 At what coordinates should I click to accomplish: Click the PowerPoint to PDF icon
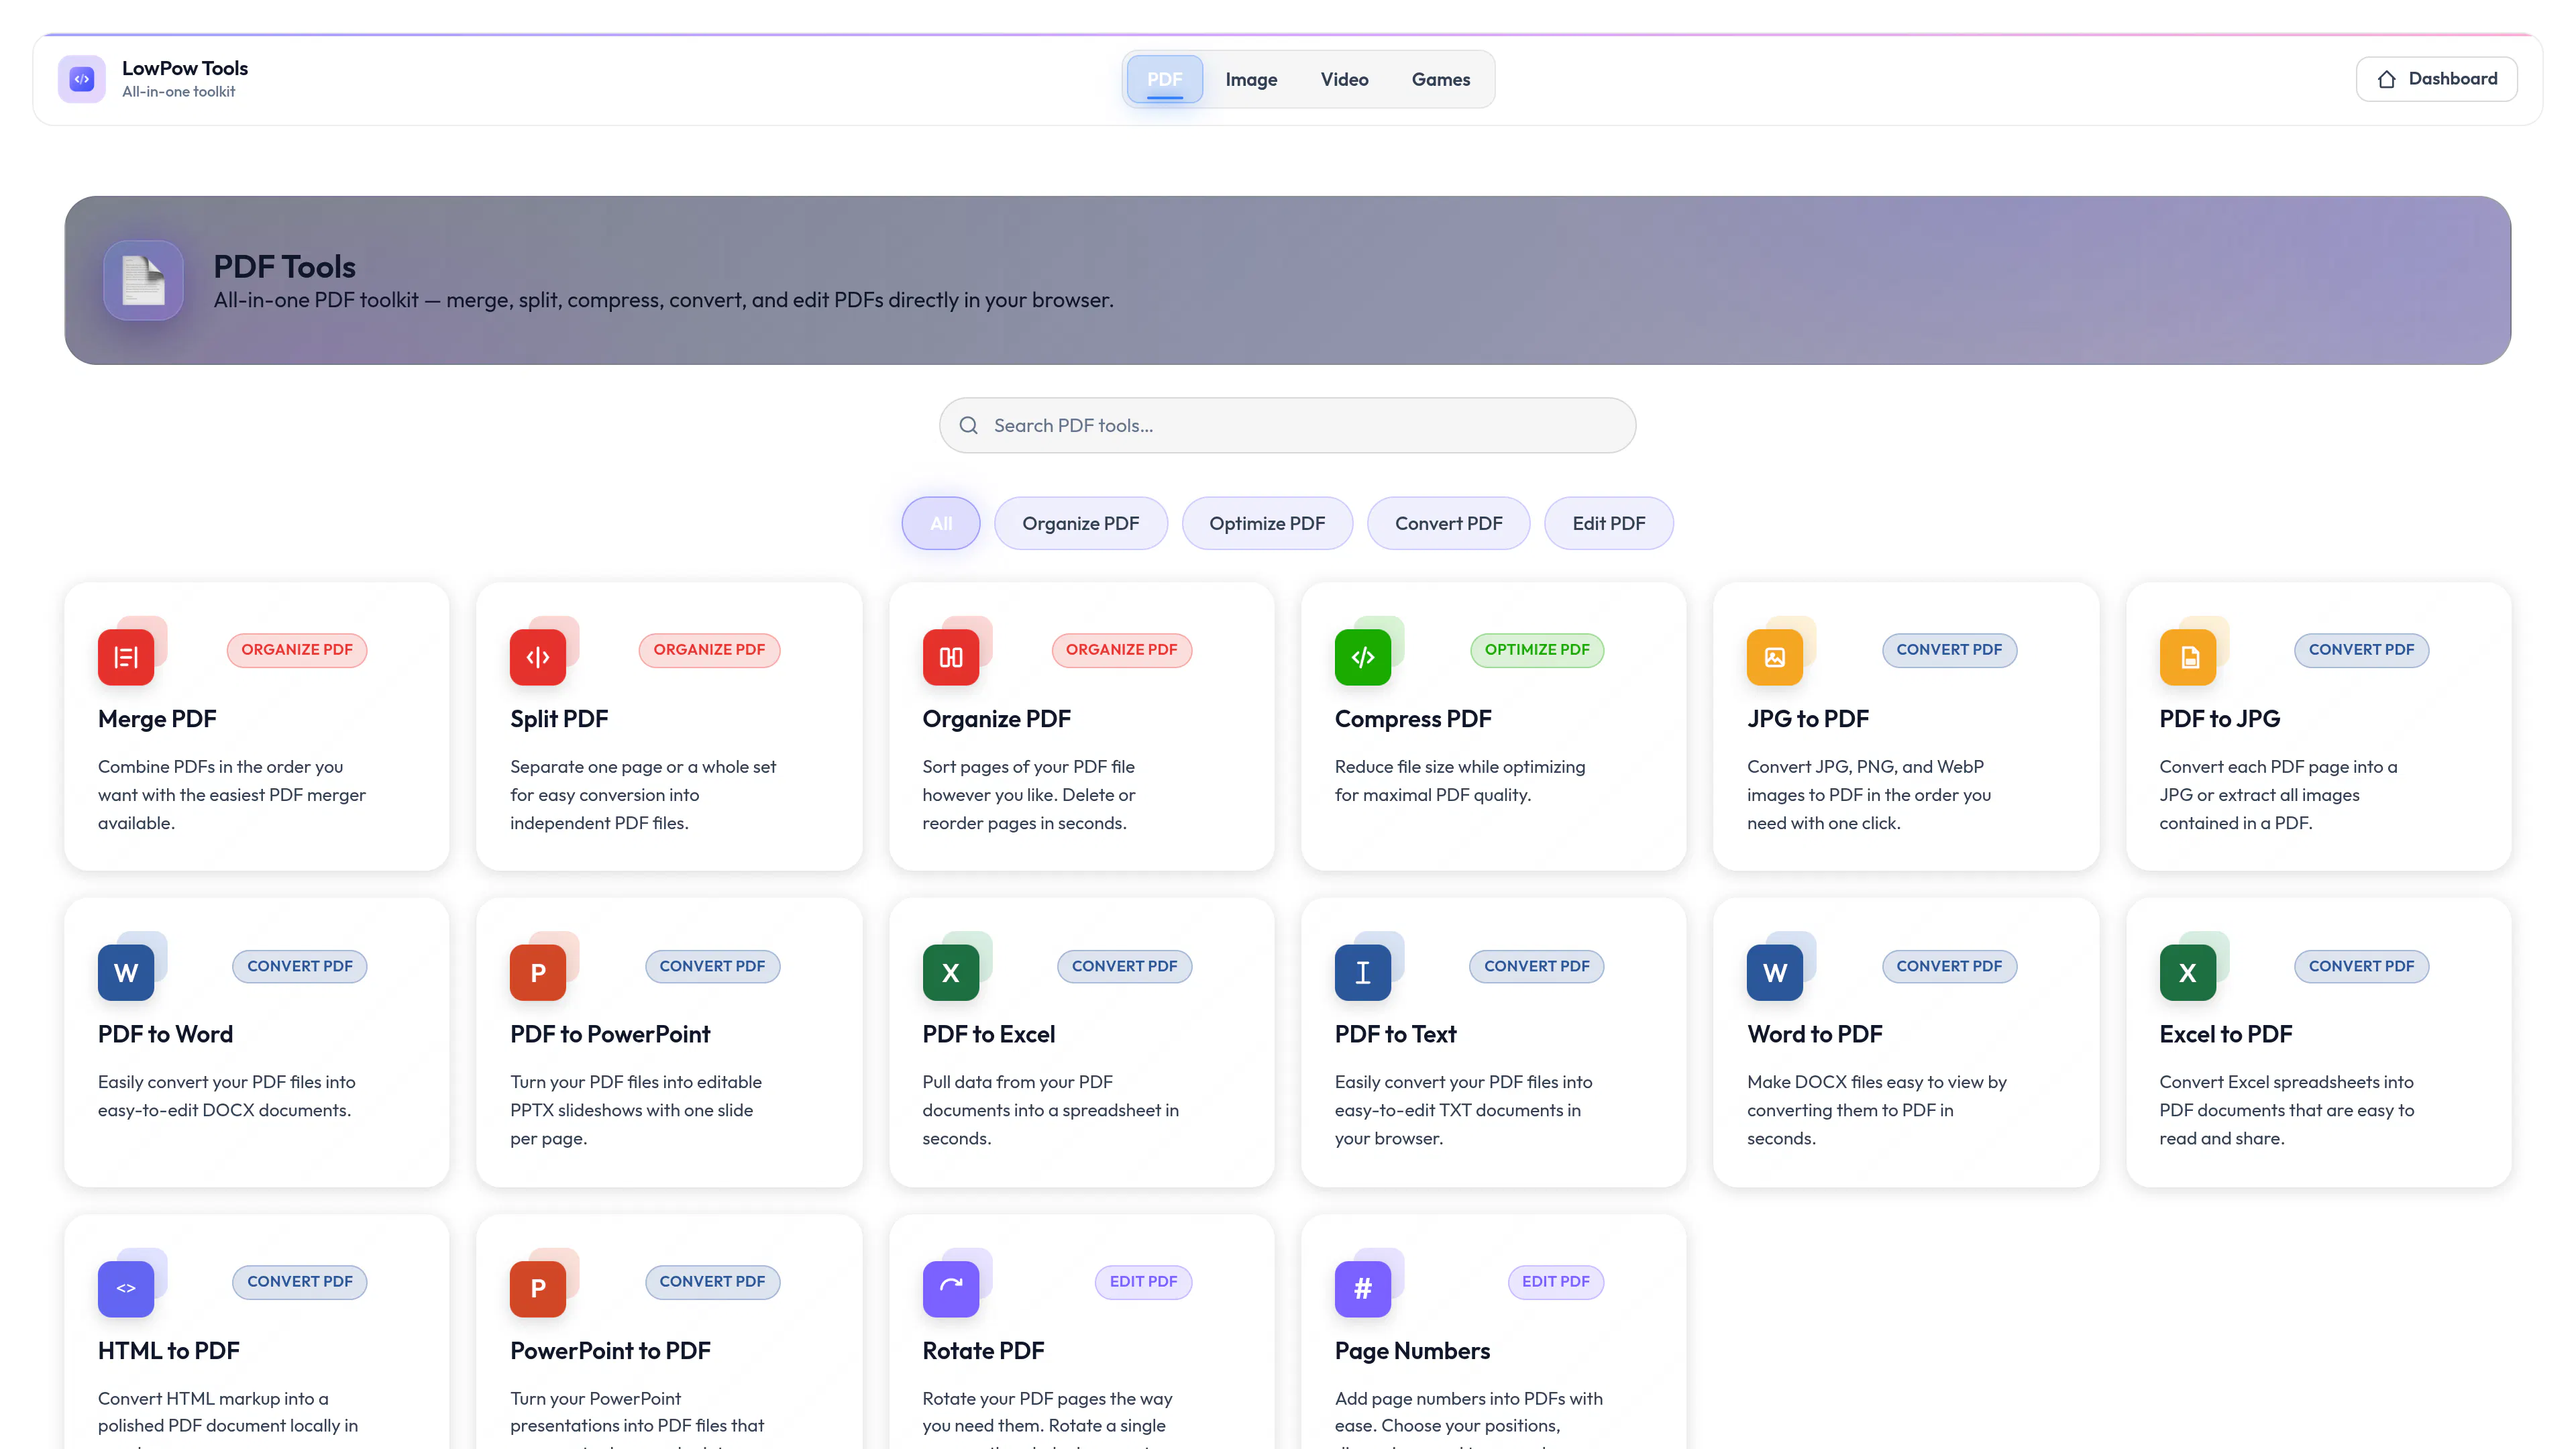pyautogui.click(x=538, y=1289)
